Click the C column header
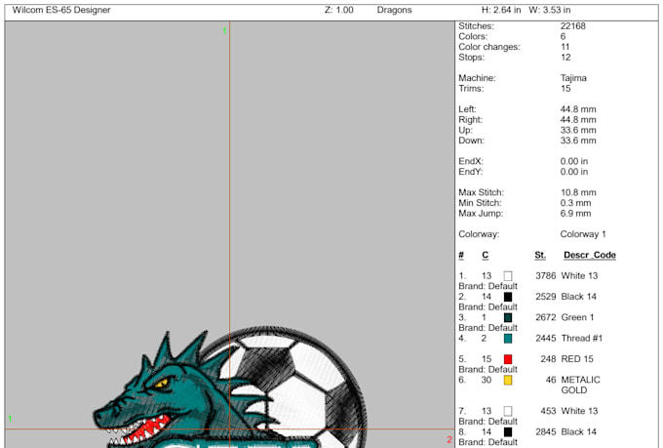663x448 pixels. coord(485,255)
